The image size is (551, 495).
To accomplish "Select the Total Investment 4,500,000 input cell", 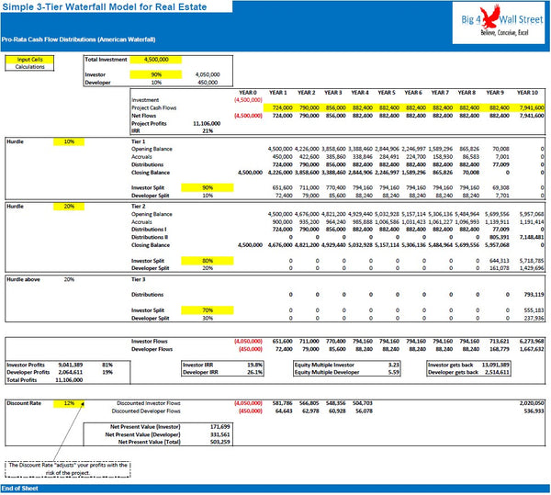I will (x=156, y=59).
